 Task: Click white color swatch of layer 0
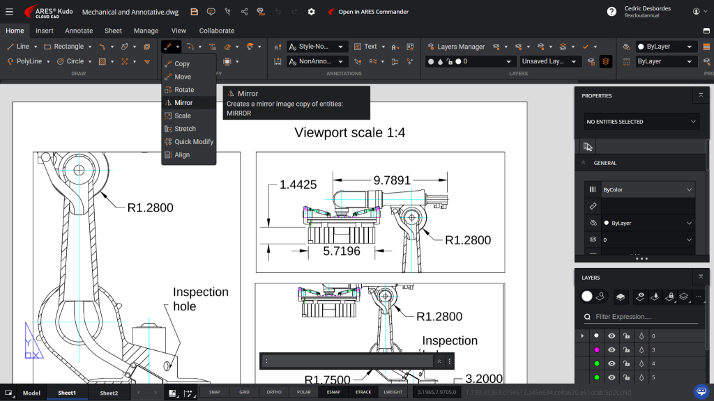(597, 336)
